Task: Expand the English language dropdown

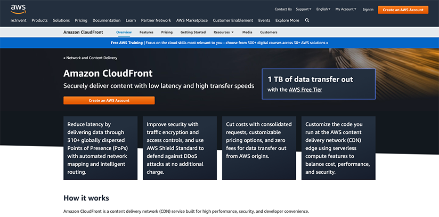Action: pyautogui.click(x=323, y=9)
